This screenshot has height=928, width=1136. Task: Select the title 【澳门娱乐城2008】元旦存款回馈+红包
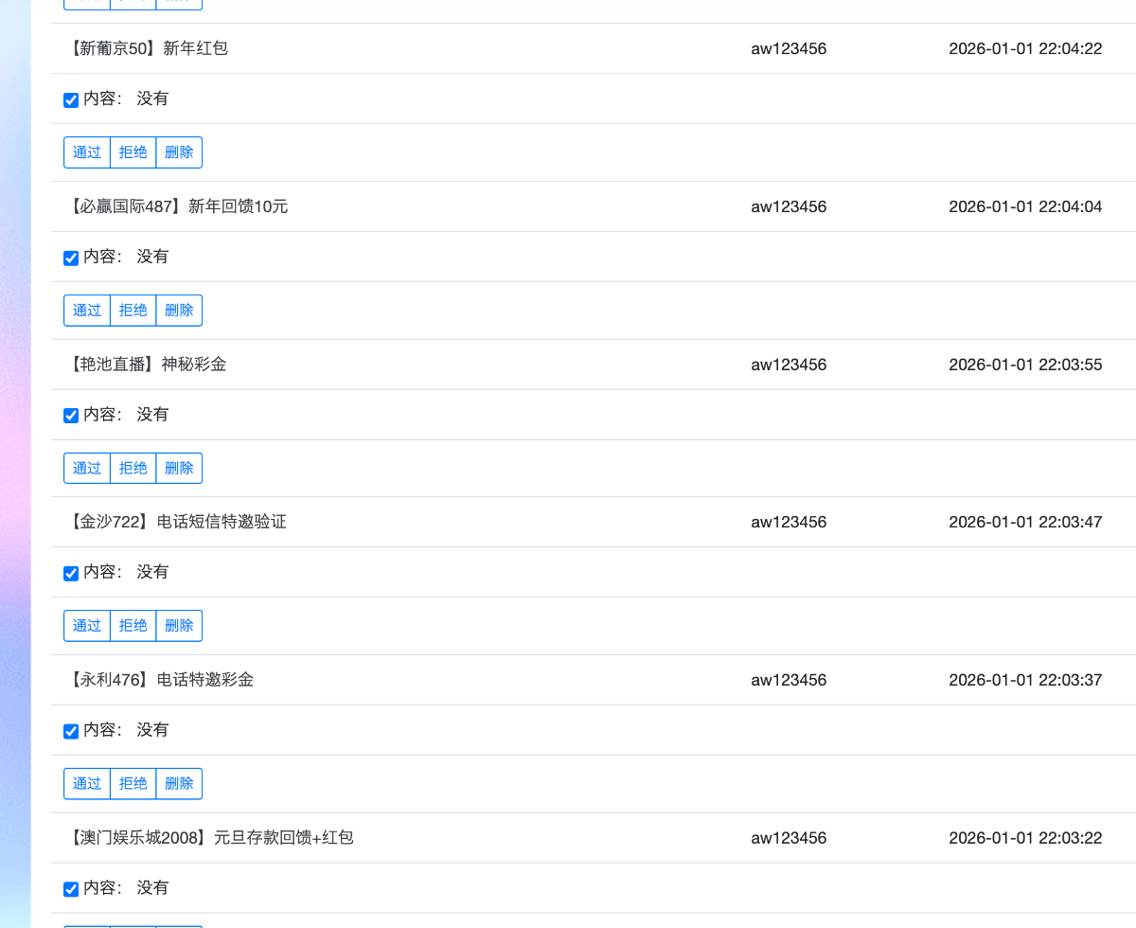point(209,838)
